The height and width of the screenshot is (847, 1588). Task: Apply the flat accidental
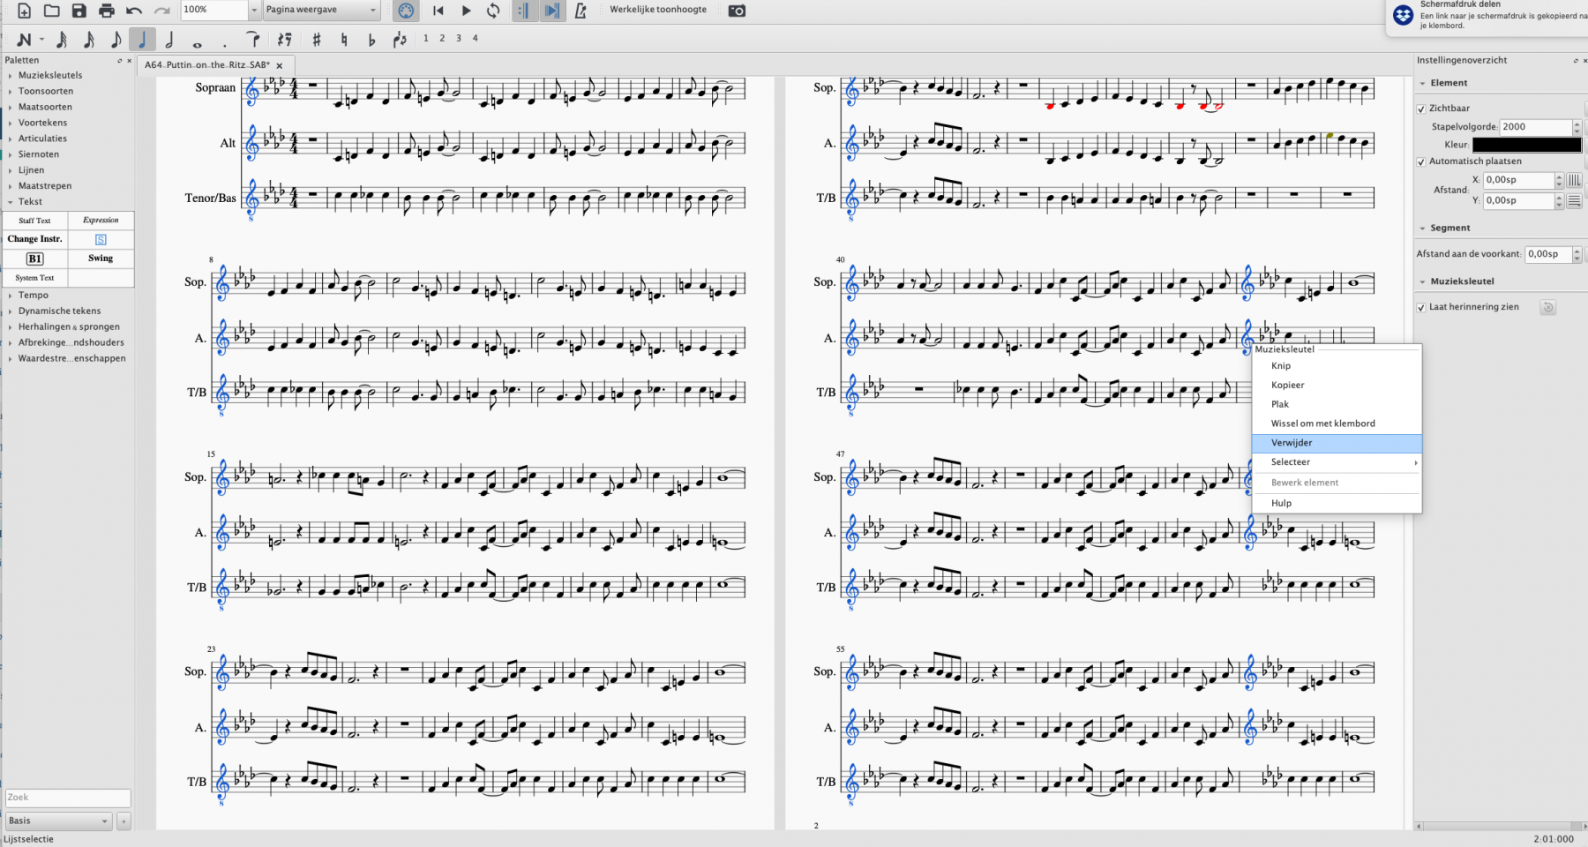(x=371, y=39)
